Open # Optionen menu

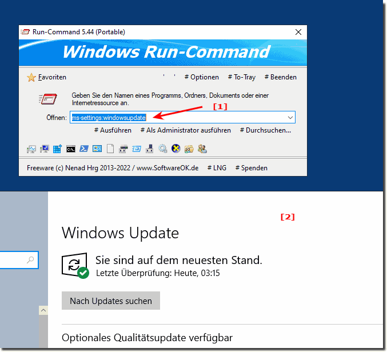coord(202,77)
